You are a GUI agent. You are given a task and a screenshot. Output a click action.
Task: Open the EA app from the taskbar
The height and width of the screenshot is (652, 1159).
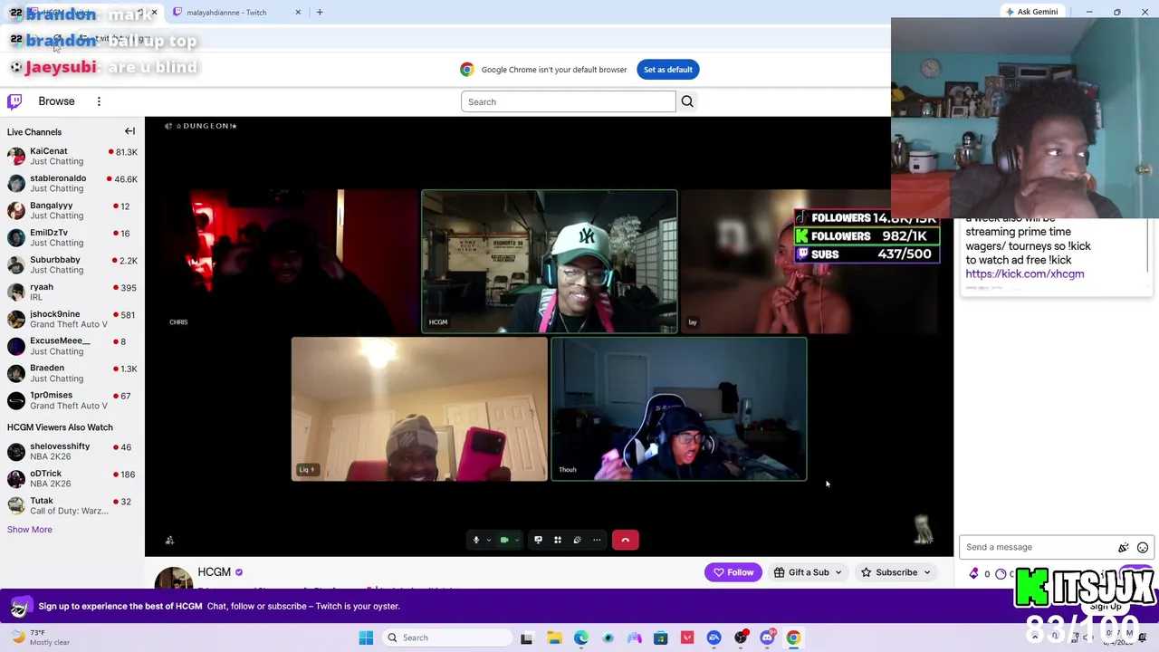714,638
